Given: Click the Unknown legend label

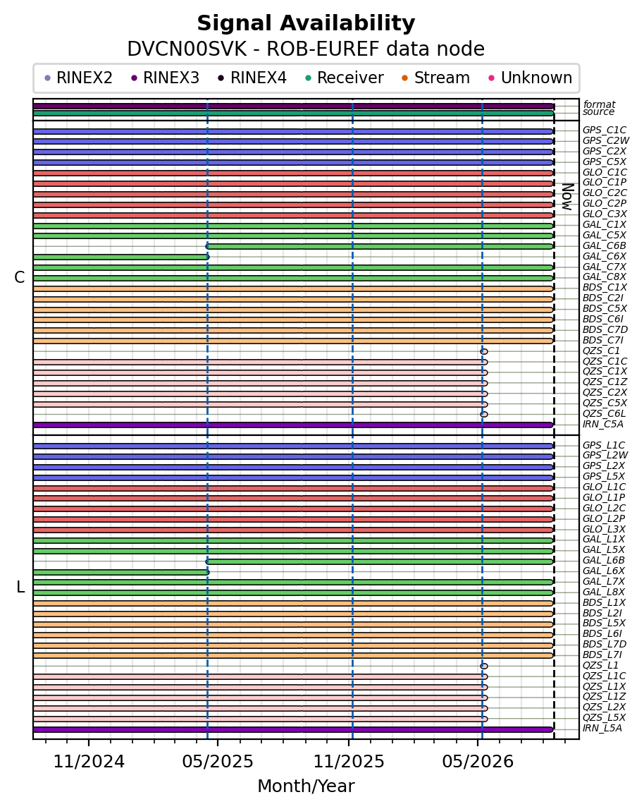Looking at the screenshot, I should (x=536, y=78).
